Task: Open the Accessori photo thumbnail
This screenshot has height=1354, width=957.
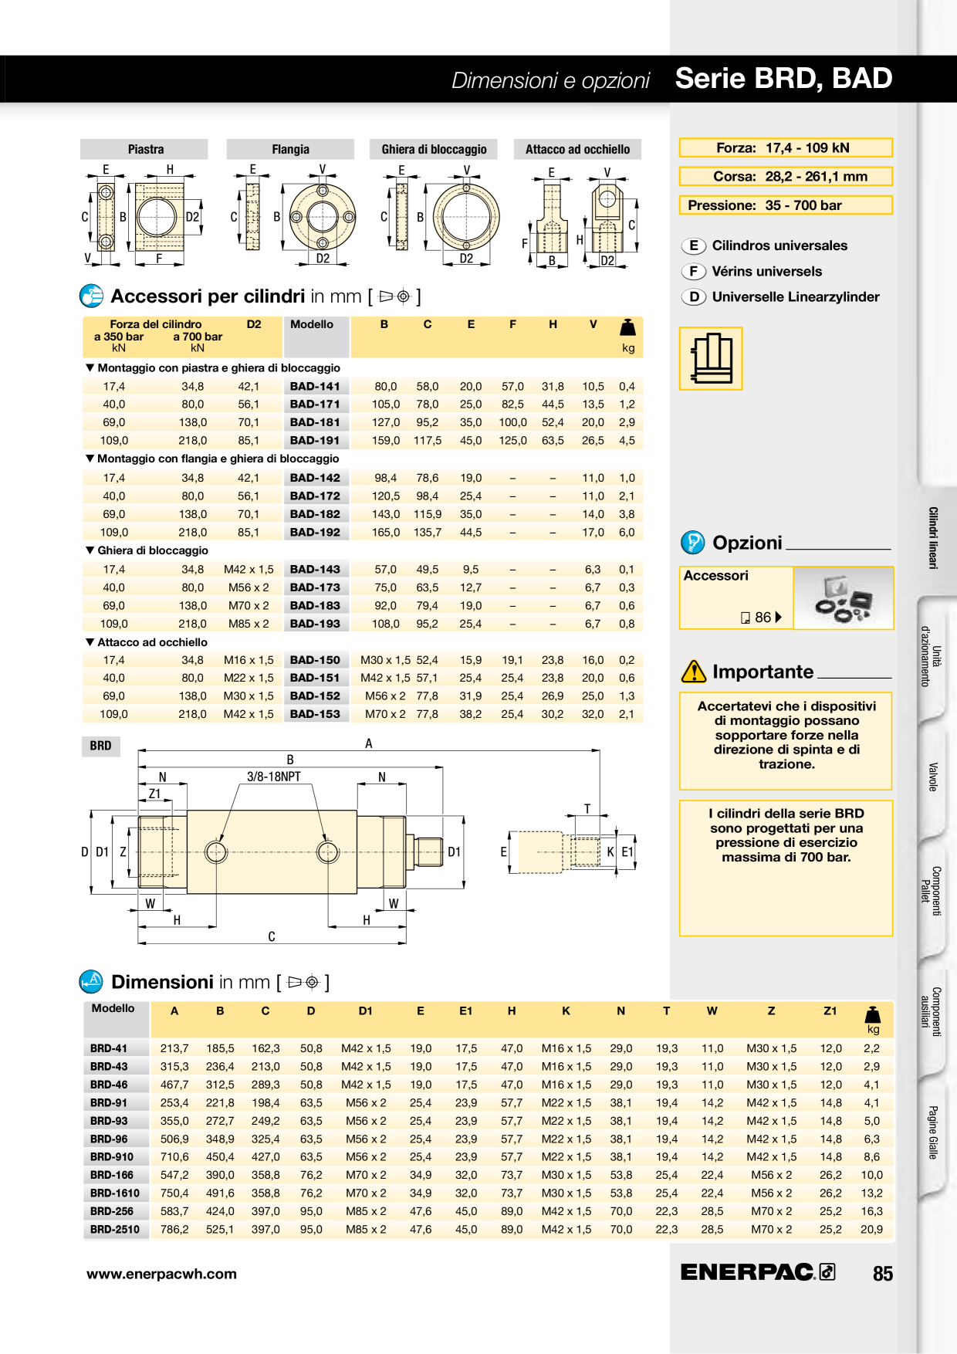Action: click(843, 598)
